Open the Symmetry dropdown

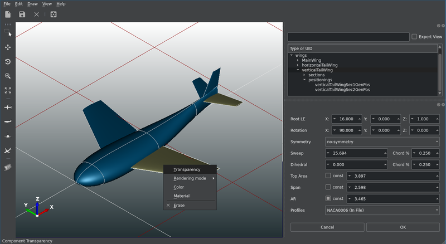[382, 141]
